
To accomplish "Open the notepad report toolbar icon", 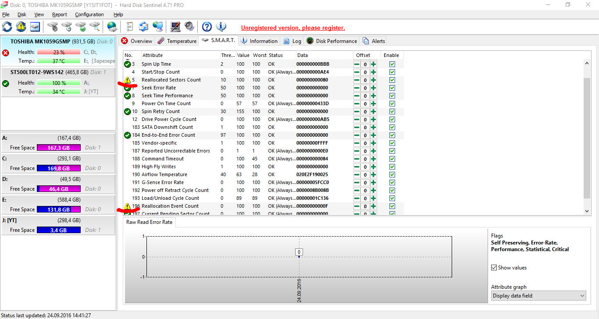I will 129,27.
